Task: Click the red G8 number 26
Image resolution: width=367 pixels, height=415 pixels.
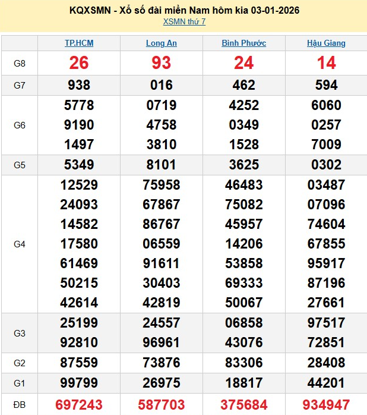Action: [x=79, y=63]
